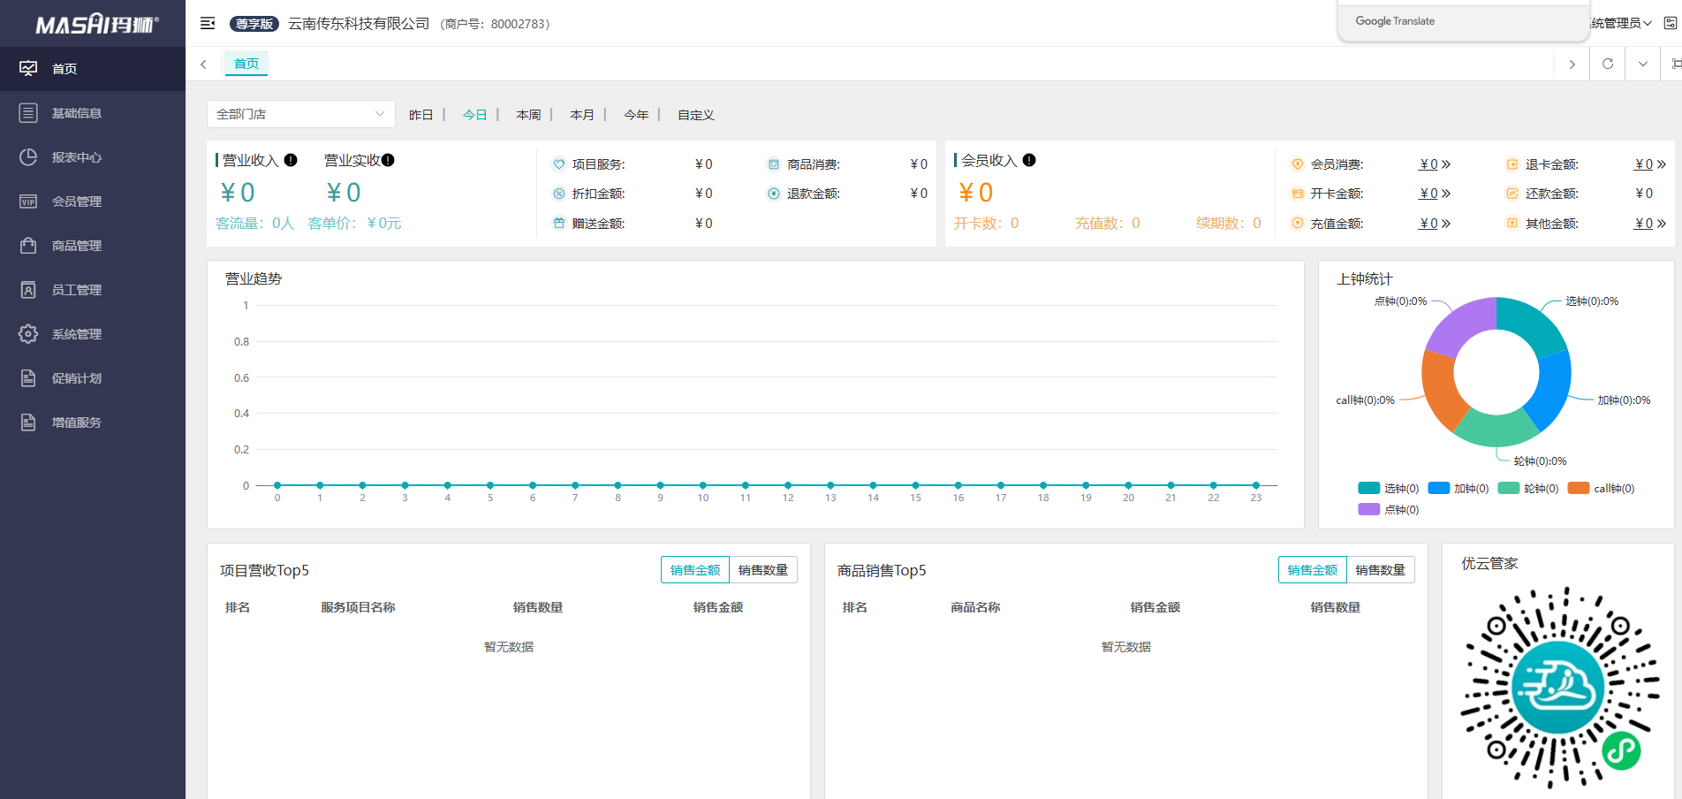Toggle the 选钟(0) legend swatch
This screenshot has height=799, width=1682.
pyautogui.click(x=1368, y=488)
